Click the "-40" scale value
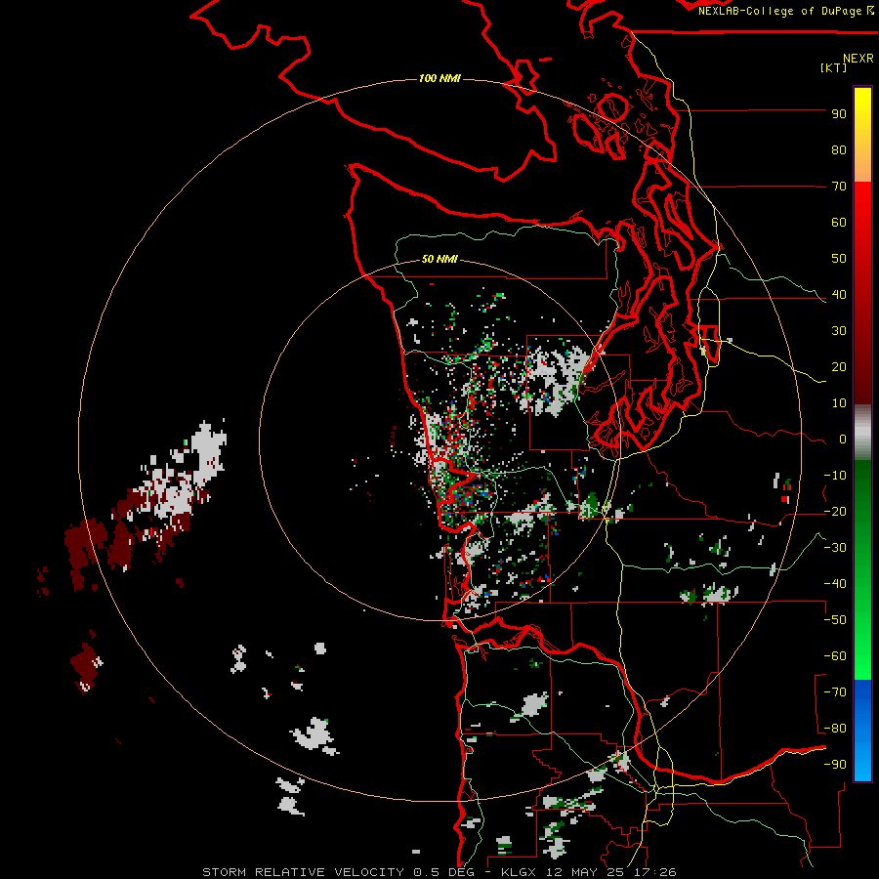 (x=835, y=584)
